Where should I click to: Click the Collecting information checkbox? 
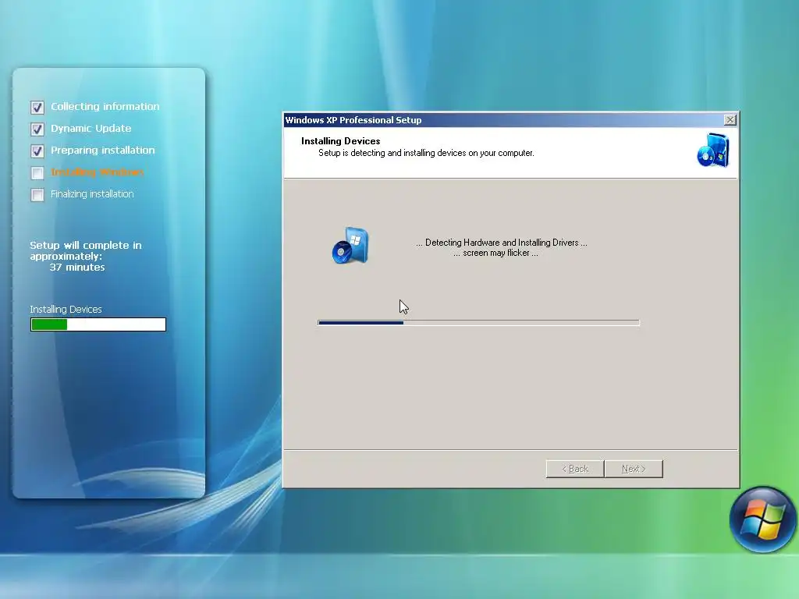[37, 107]
